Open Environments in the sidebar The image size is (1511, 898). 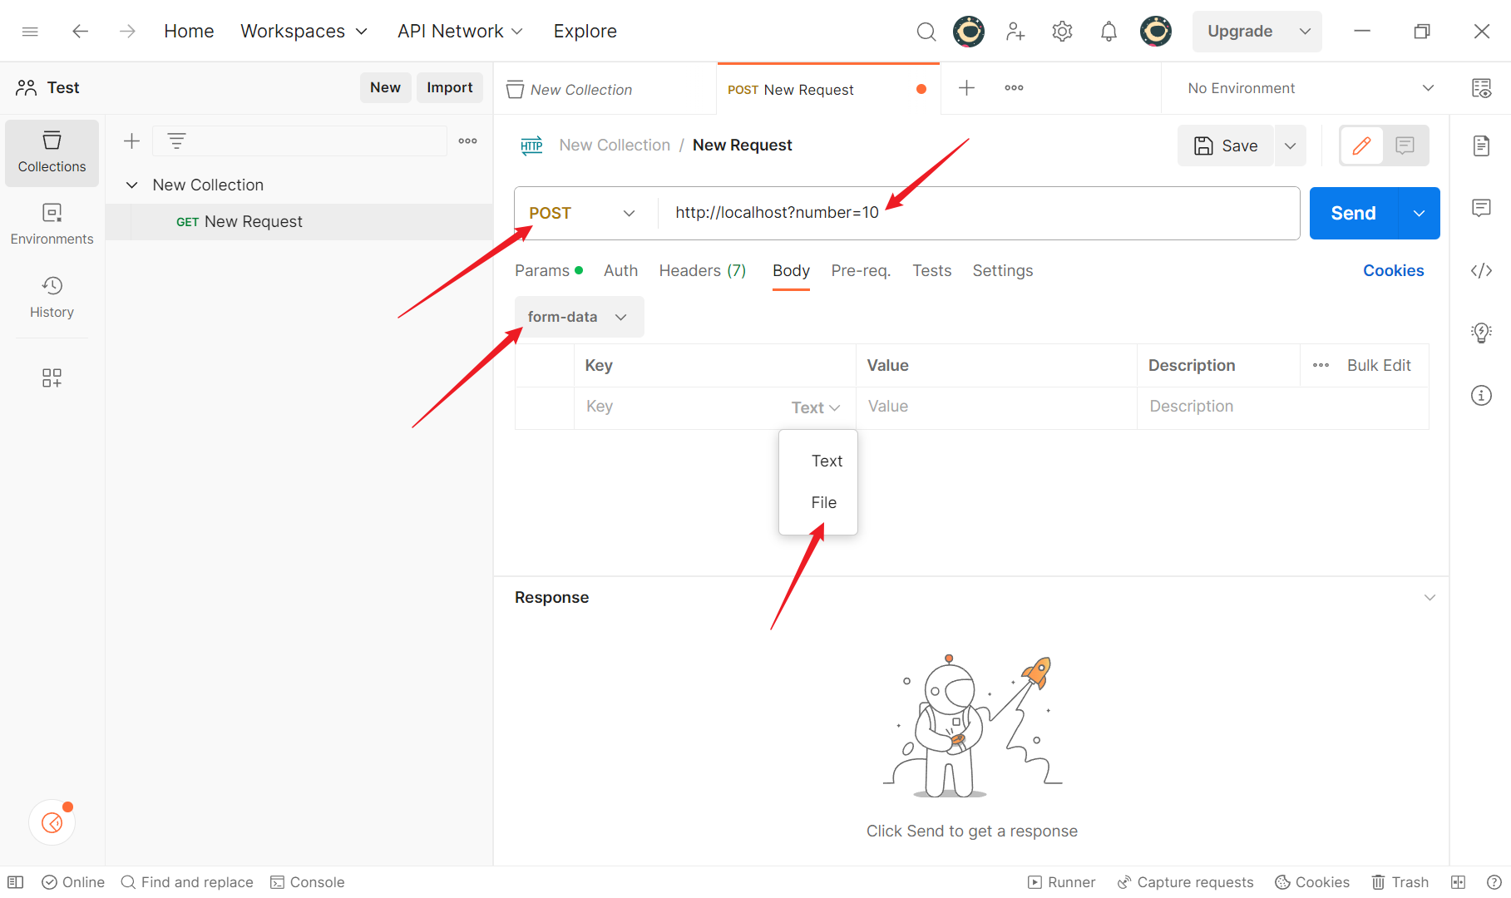[x=52, y=224]
